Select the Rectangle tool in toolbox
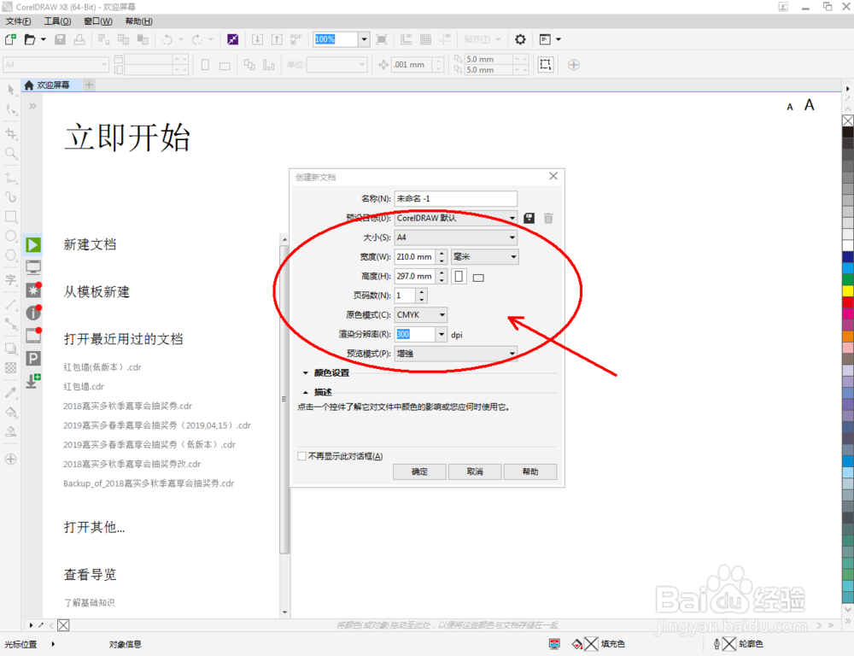The width and height of the screenshot is (854, 656). click(x=11, y=216)
